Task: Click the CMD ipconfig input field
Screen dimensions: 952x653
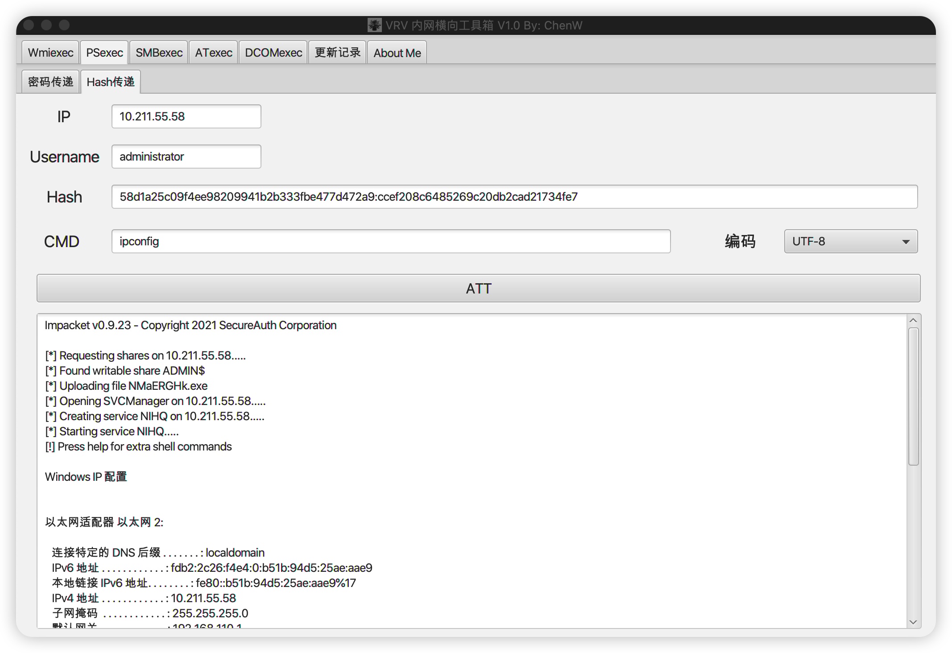Action: pyautogui.click(x=391, y=241)
